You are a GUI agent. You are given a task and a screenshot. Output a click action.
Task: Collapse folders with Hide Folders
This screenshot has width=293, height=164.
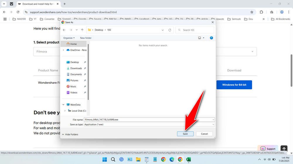tap(70, 135)
